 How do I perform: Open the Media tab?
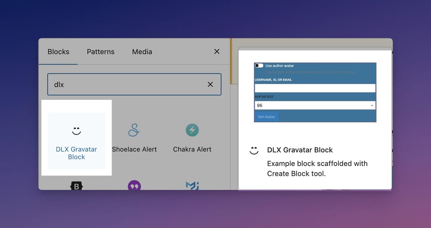(142, 52)
